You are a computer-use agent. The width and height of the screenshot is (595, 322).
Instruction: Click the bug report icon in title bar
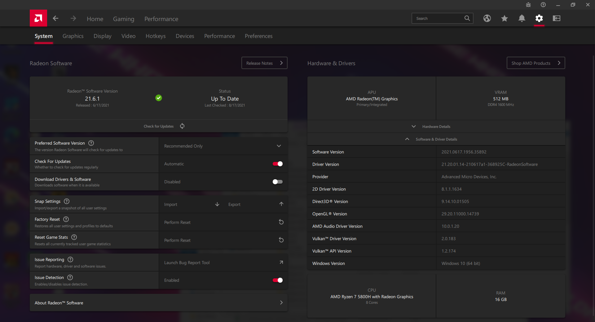coord(528,5)
